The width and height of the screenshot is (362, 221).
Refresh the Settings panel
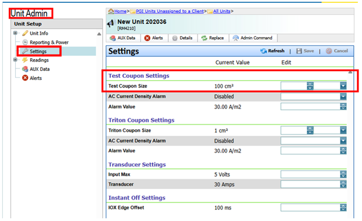273,51
